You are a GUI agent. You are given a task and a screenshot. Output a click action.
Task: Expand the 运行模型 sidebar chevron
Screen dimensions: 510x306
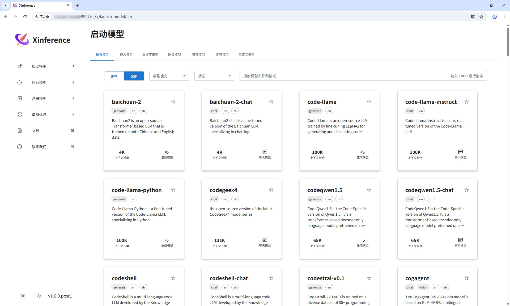click(x=73, y=82)
